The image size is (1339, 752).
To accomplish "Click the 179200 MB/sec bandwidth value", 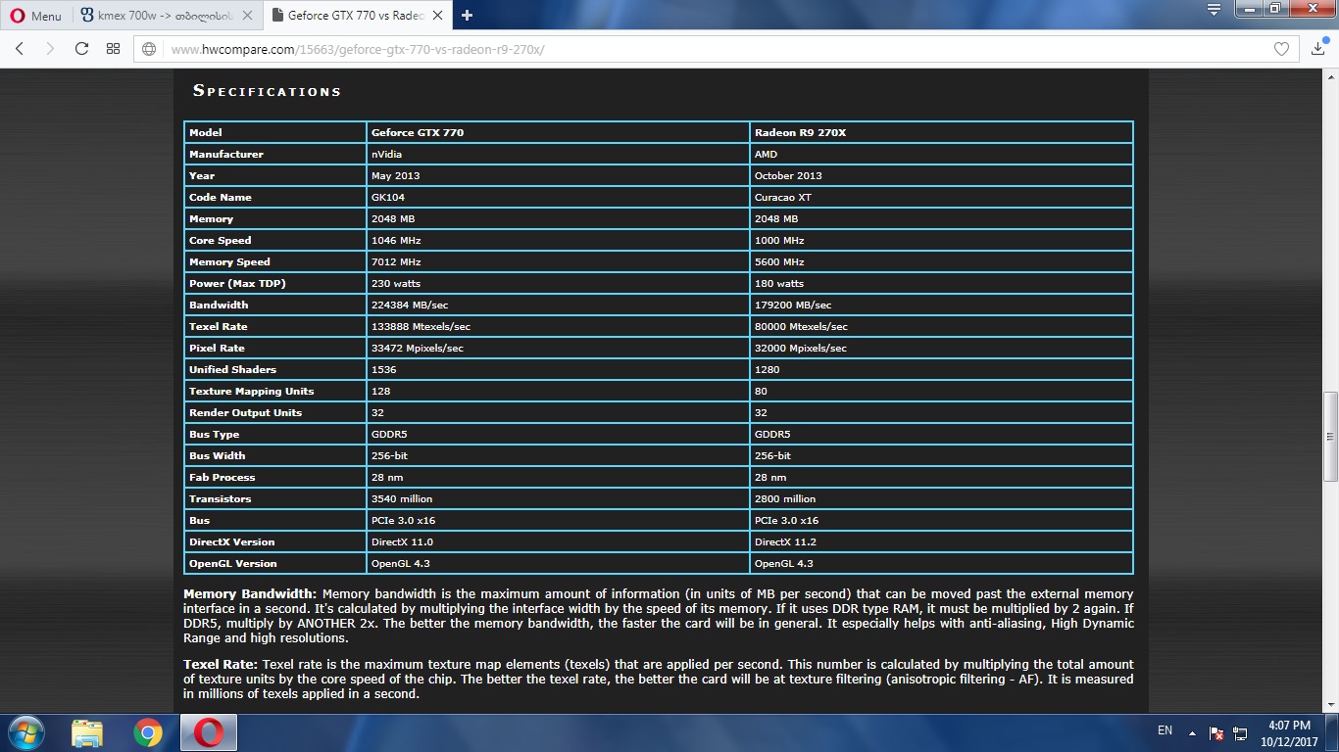I will (793, 305).
